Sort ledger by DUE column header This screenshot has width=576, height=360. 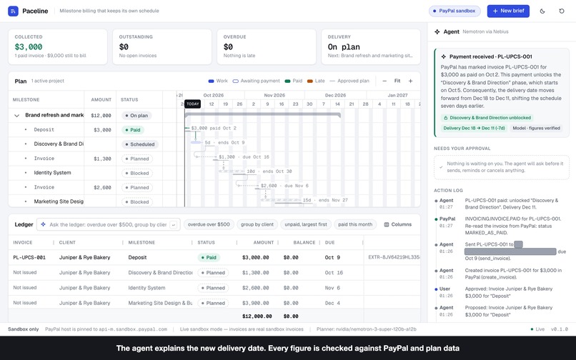click(330, 242)
